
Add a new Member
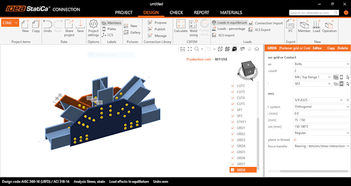(304, 26)
